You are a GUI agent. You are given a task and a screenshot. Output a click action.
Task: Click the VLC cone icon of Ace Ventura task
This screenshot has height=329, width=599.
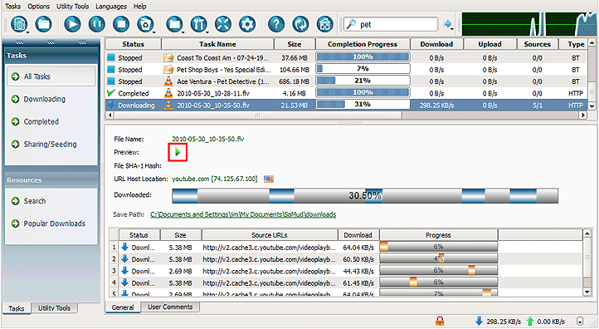click(168, 81)
